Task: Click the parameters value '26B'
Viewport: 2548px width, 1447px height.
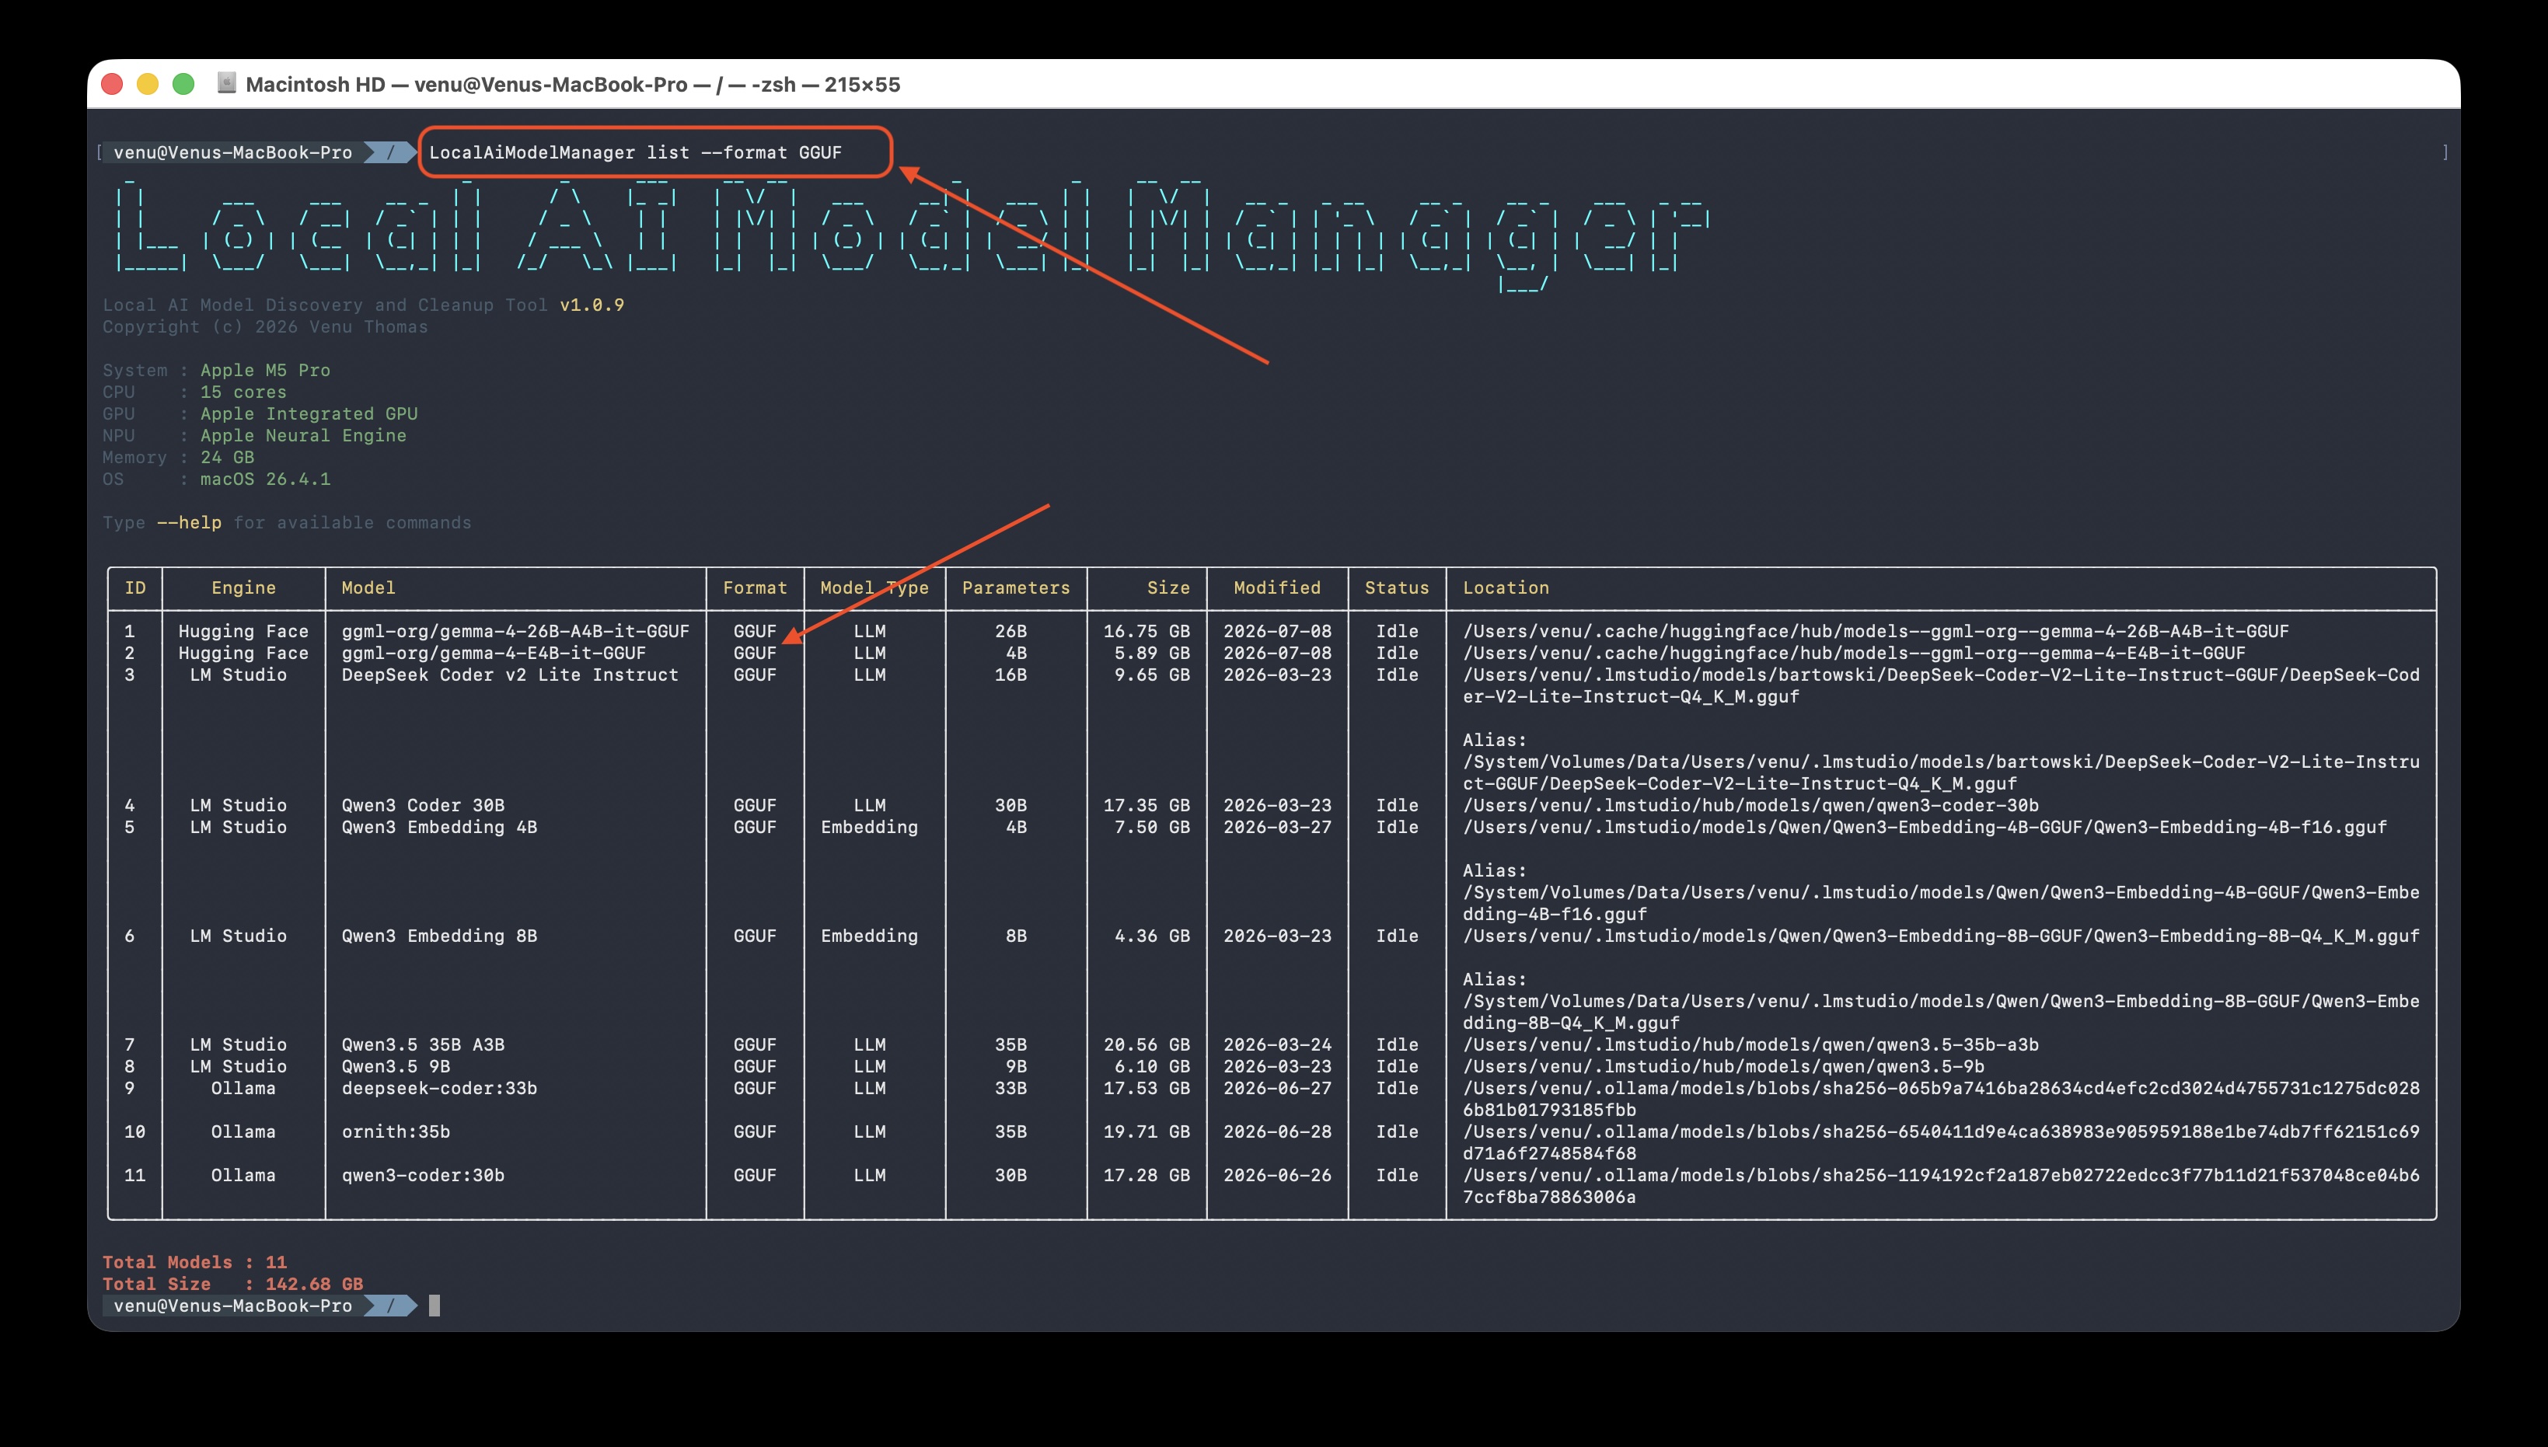Action: 1010,631
